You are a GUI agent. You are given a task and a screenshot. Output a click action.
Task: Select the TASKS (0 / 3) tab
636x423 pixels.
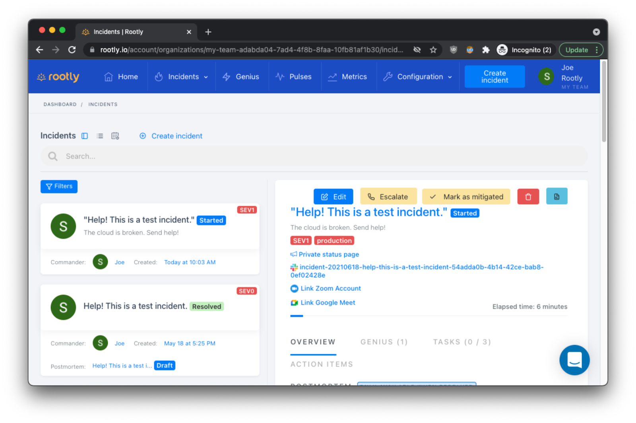[462, 342]
